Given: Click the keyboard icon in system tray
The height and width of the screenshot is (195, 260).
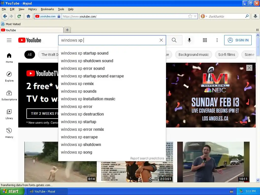Looking at the screenshot, I should coord(232,191).
